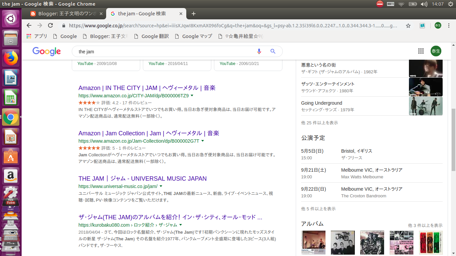This screenshot has height=256, width=456.
Task: Open the UNIVERSAL MUSIC JAPAN result
Action: click(x=143, y=179)
